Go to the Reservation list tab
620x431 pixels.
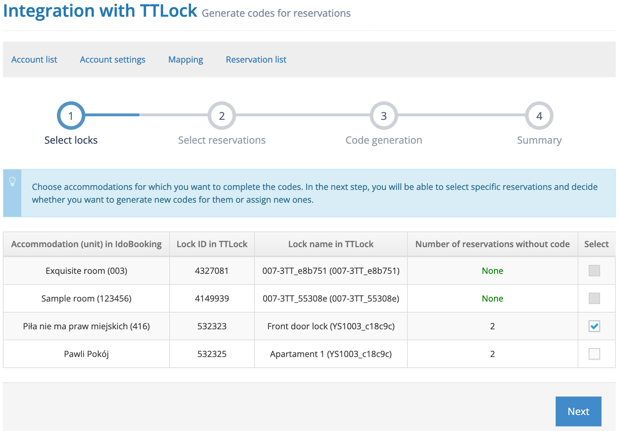256,59
